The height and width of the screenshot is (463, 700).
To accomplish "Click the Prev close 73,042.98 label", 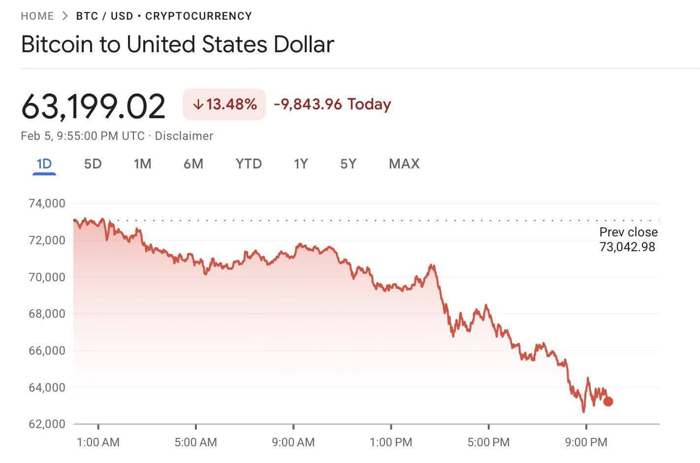I will (x=628, y=239).
